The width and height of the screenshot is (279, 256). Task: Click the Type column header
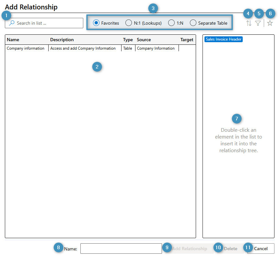[x=128, y=40]
